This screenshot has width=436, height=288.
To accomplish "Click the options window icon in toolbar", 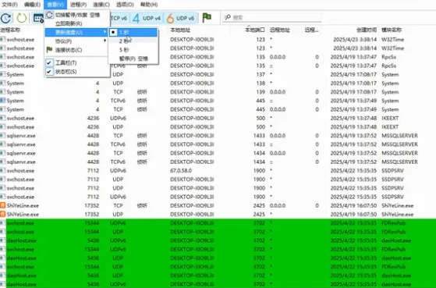I will (x=38, y=18).
